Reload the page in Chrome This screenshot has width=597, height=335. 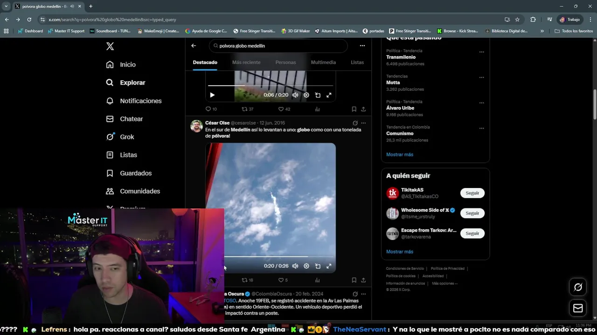click(x=29, y=20)
